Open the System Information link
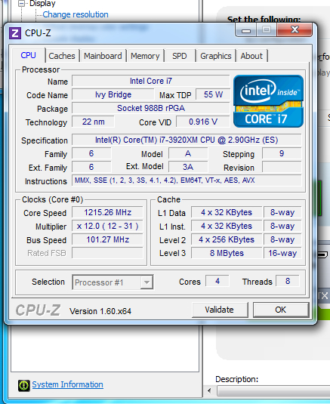 click(67, 384)
